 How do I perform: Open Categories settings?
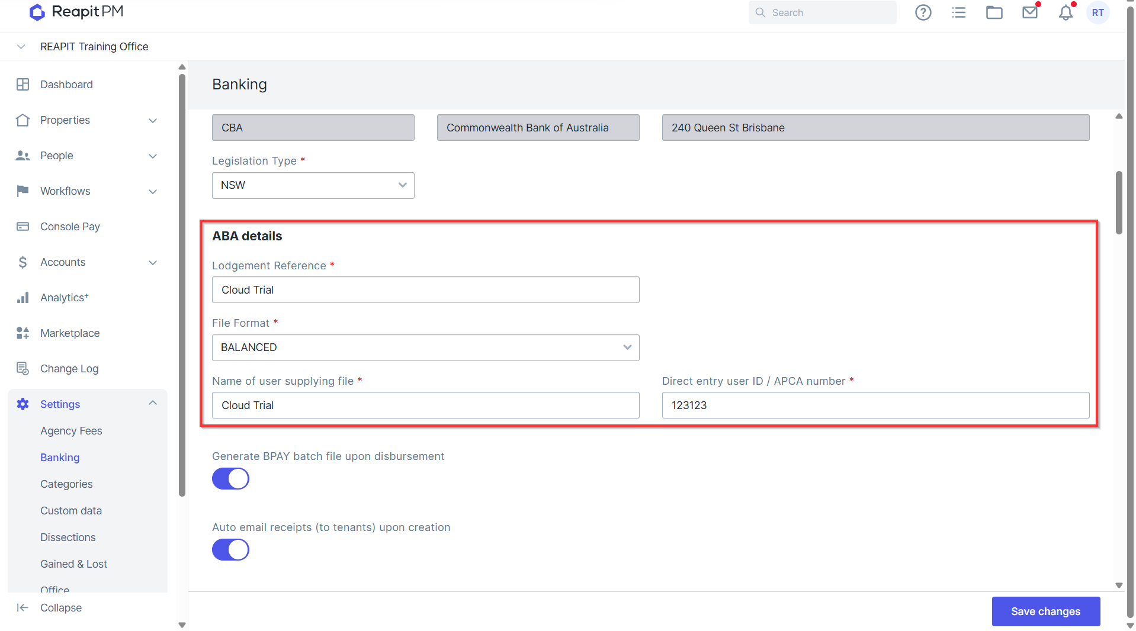(66, 484)
